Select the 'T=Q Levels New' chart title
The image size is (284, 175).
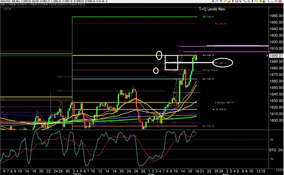[x=212, y=9]
